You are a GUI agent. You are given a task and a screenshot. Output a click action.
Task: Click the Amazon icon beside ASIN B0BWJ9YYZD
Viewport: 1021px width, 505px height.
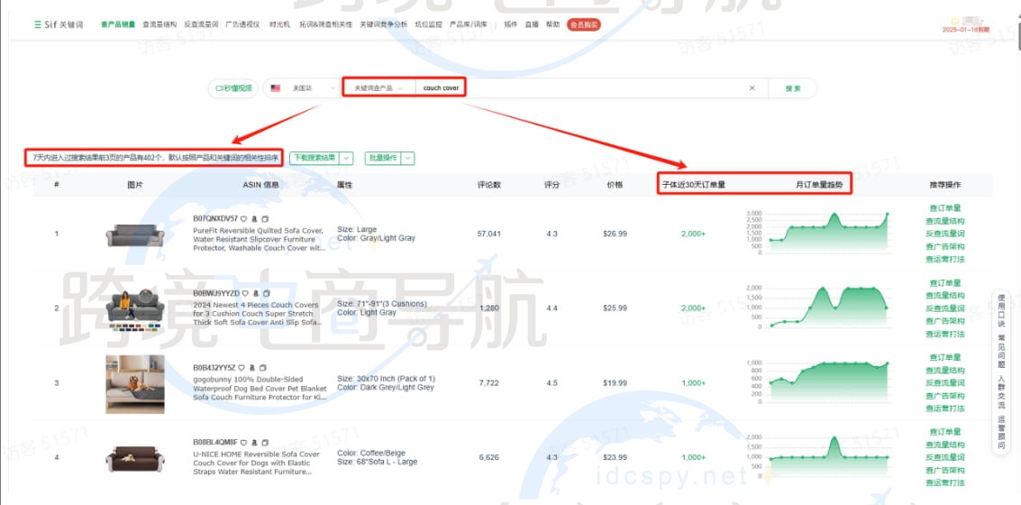point(254,293)
